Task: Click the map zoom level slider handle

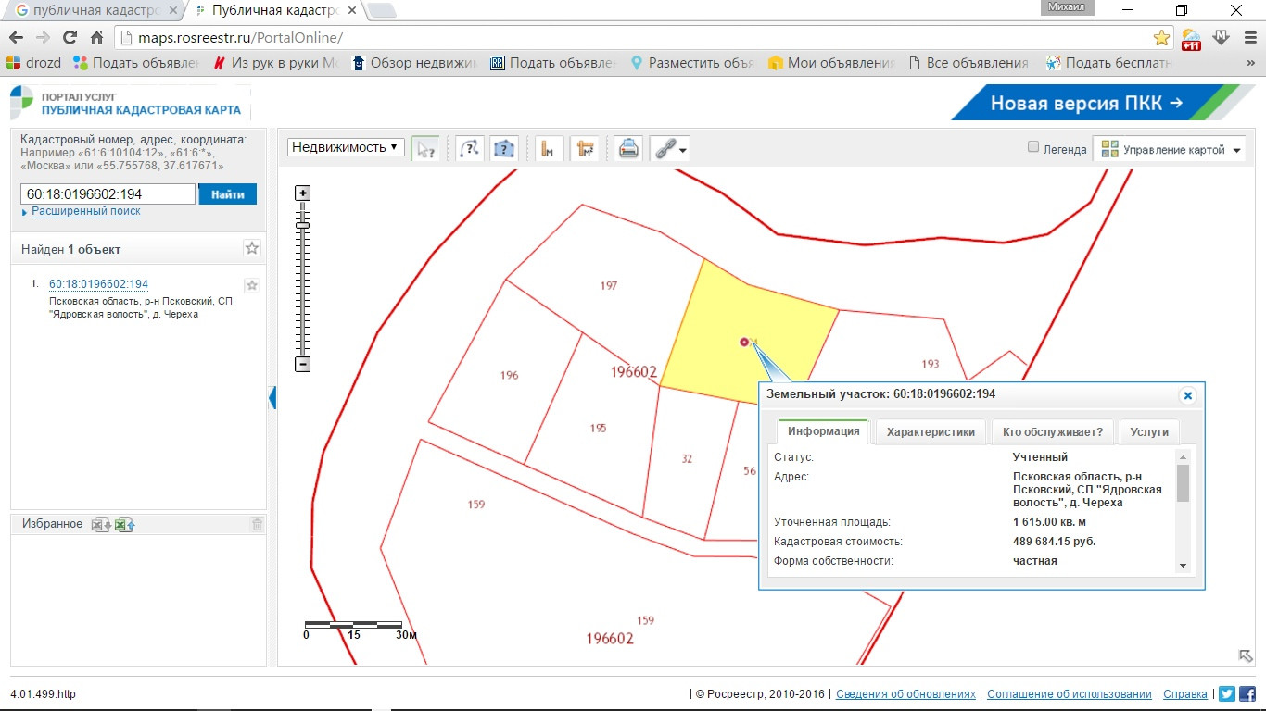Action: point(302,225)
